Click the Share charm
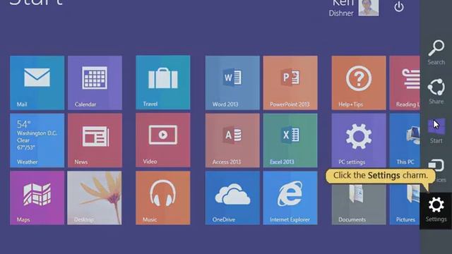This screenshot has height=254, width=452. pyautogui.click(x=436, y=91)
